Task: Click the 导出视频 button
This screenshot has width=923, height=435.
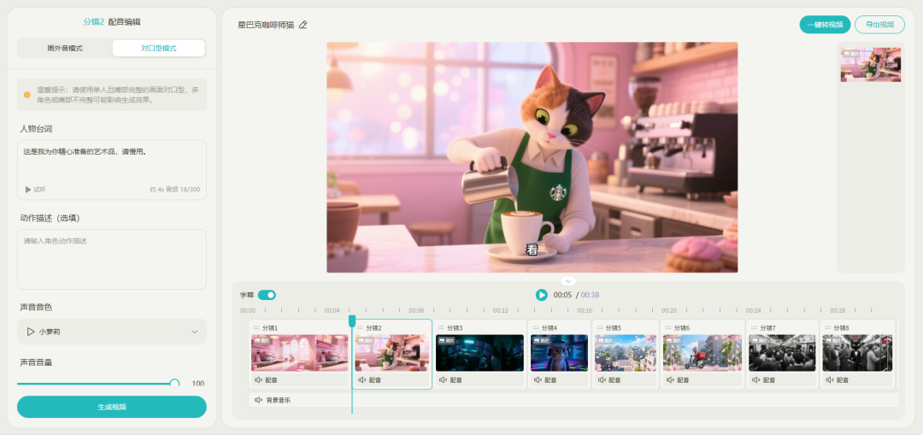Action: coord(879,25)
